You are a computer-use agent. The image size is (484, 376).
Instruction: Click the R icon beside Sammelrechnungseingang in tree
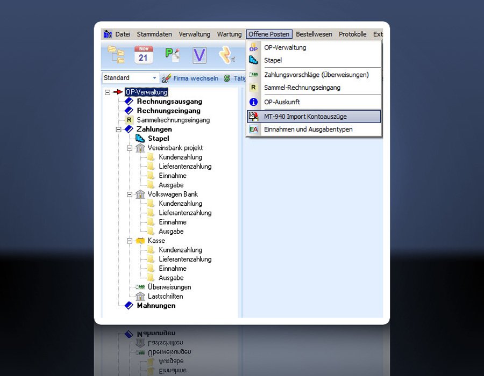[x=129, y=120]
